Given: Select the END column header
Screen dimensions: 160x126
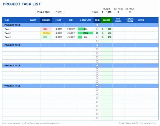Looking at the screenshot, I should pyautogui.click(x=71, y=20).
